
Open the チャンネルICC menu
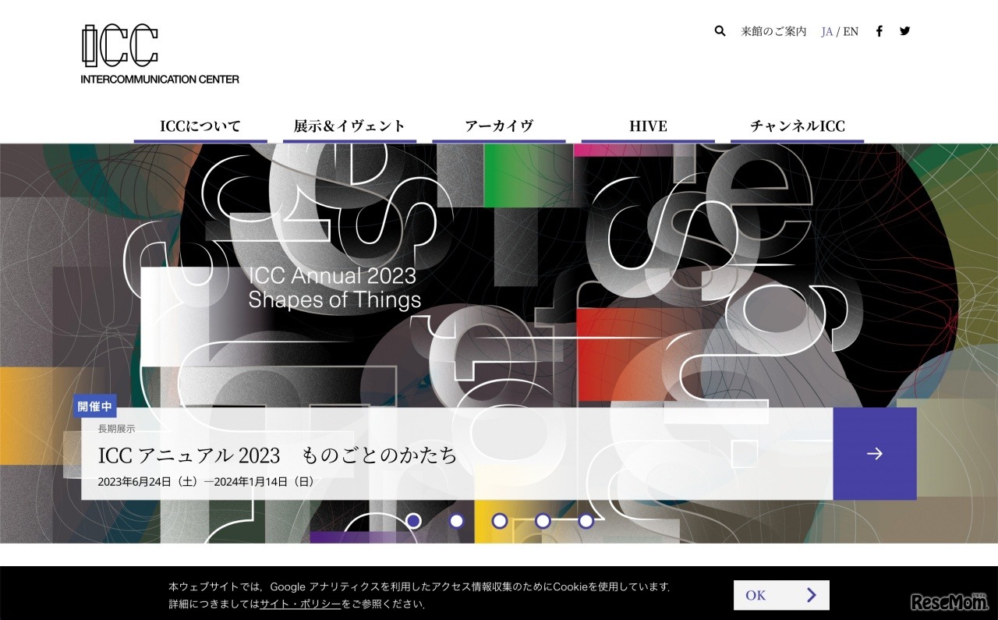pyautogui.click(x=796, y=126)
